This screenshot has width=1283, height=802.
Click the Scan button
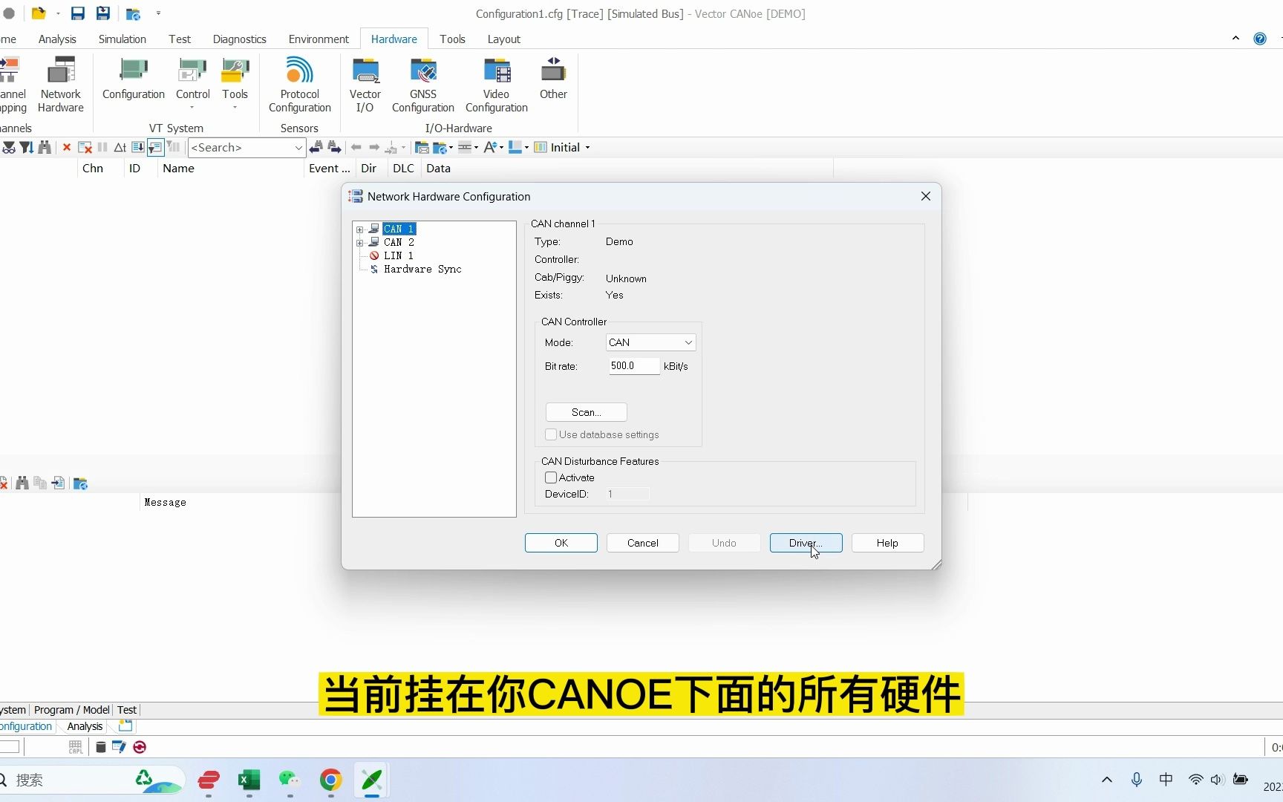(x=586, y=412)
